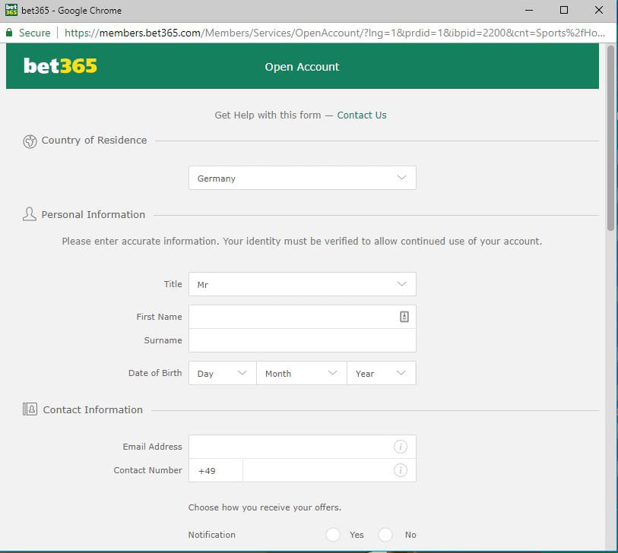Click the Notification label
The image size is (618, 553).
[x=211, y=535]
